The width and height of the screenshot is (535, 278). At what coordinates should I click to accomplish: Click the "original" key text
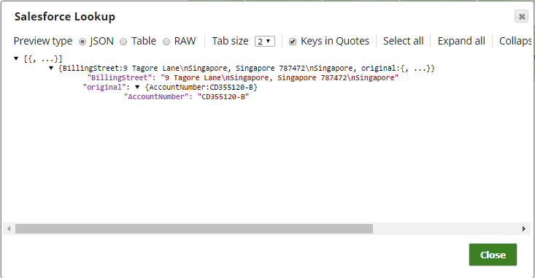tap(105, 88)
